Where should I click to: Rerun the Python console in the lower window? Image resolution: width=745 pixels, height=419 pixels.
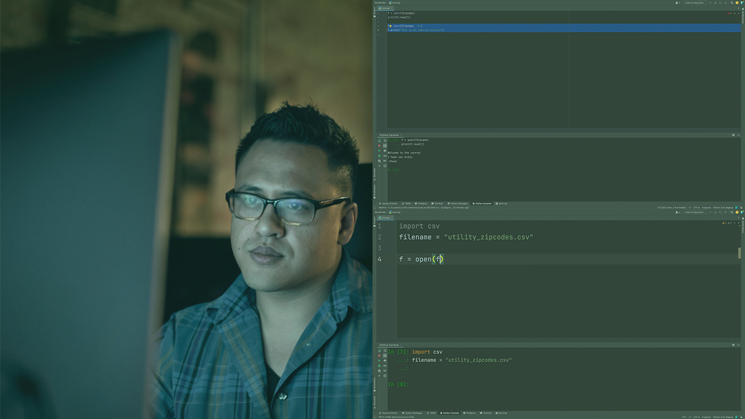pos(379,351)
